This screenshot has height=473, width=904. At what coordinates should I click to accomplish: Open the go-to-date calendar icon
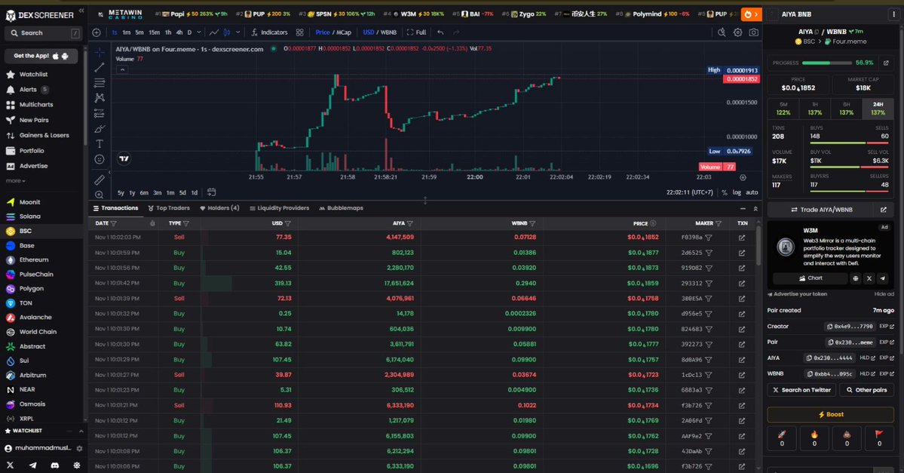coord(212,192)
